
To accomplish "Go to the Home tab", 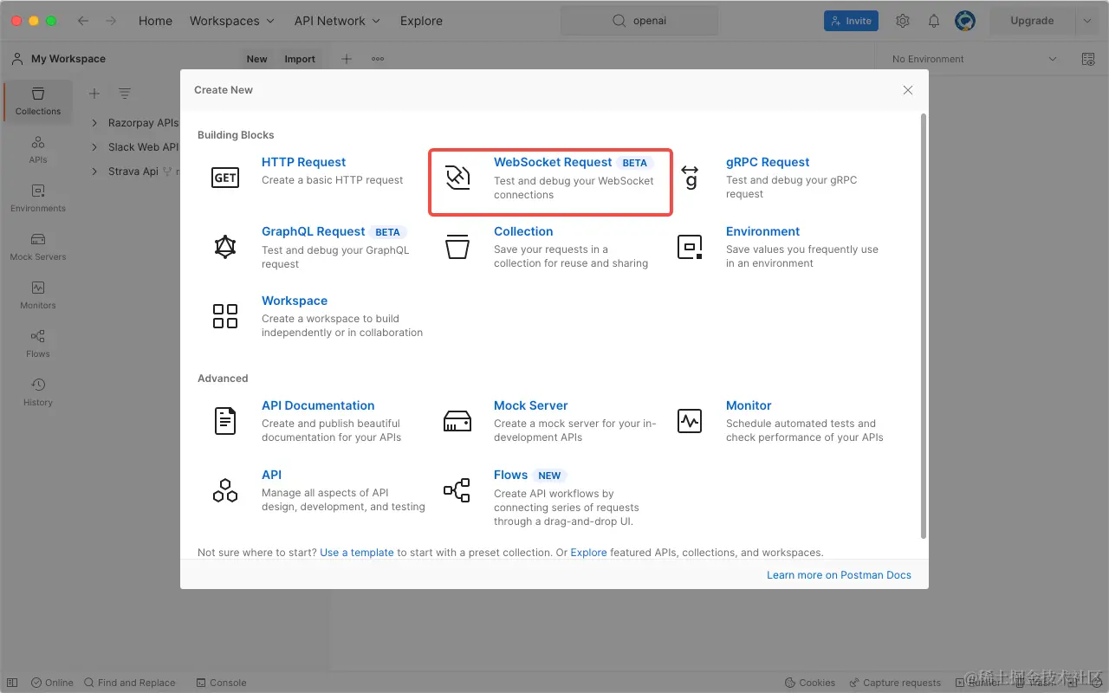I will [155, 20].
